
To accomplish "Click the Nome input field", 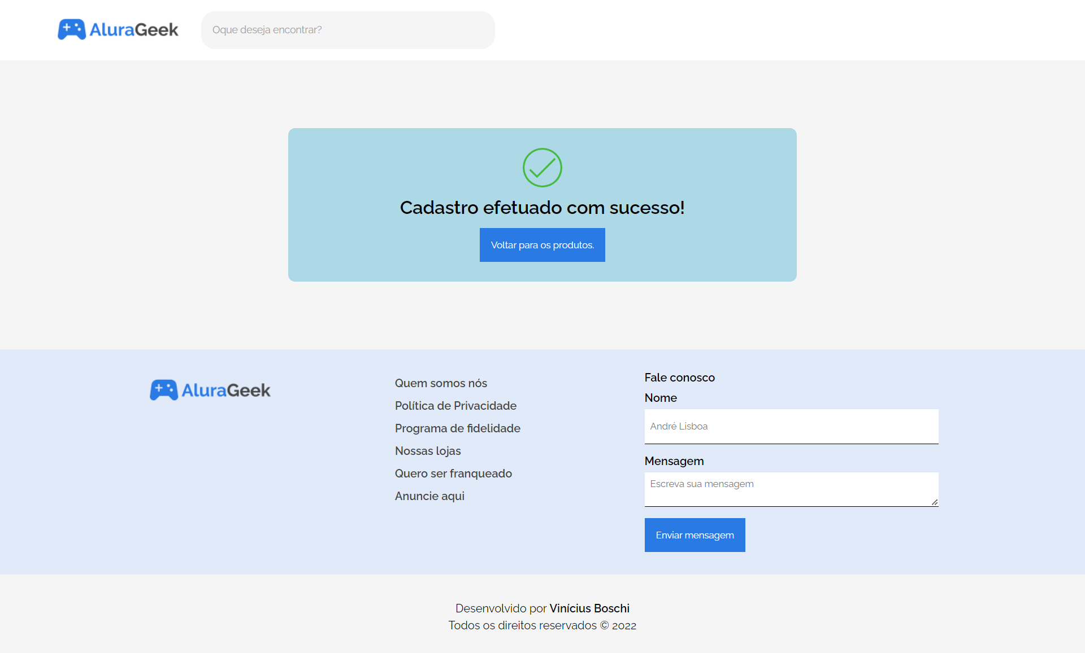I will coord(791,427).
